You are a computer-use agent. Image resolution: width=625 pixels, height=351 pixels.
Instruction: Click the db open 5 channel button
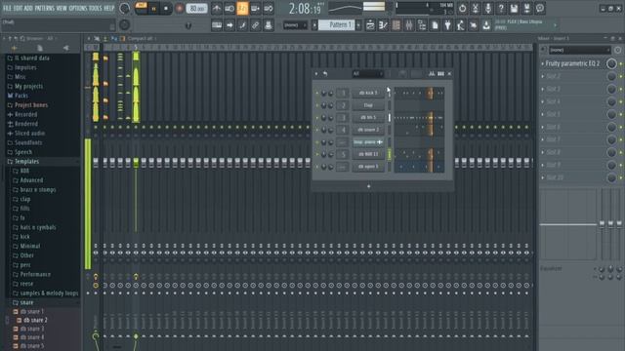[368, 167]
